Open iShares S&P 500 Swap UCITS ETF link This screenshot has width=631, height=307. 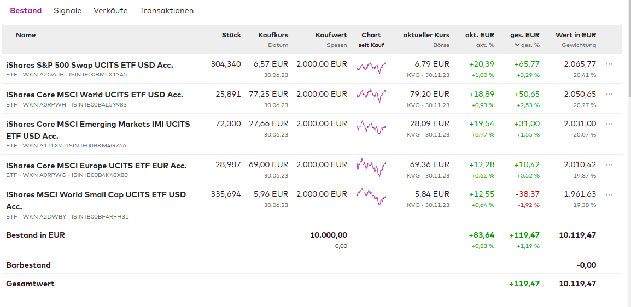(x=90, y=65)
